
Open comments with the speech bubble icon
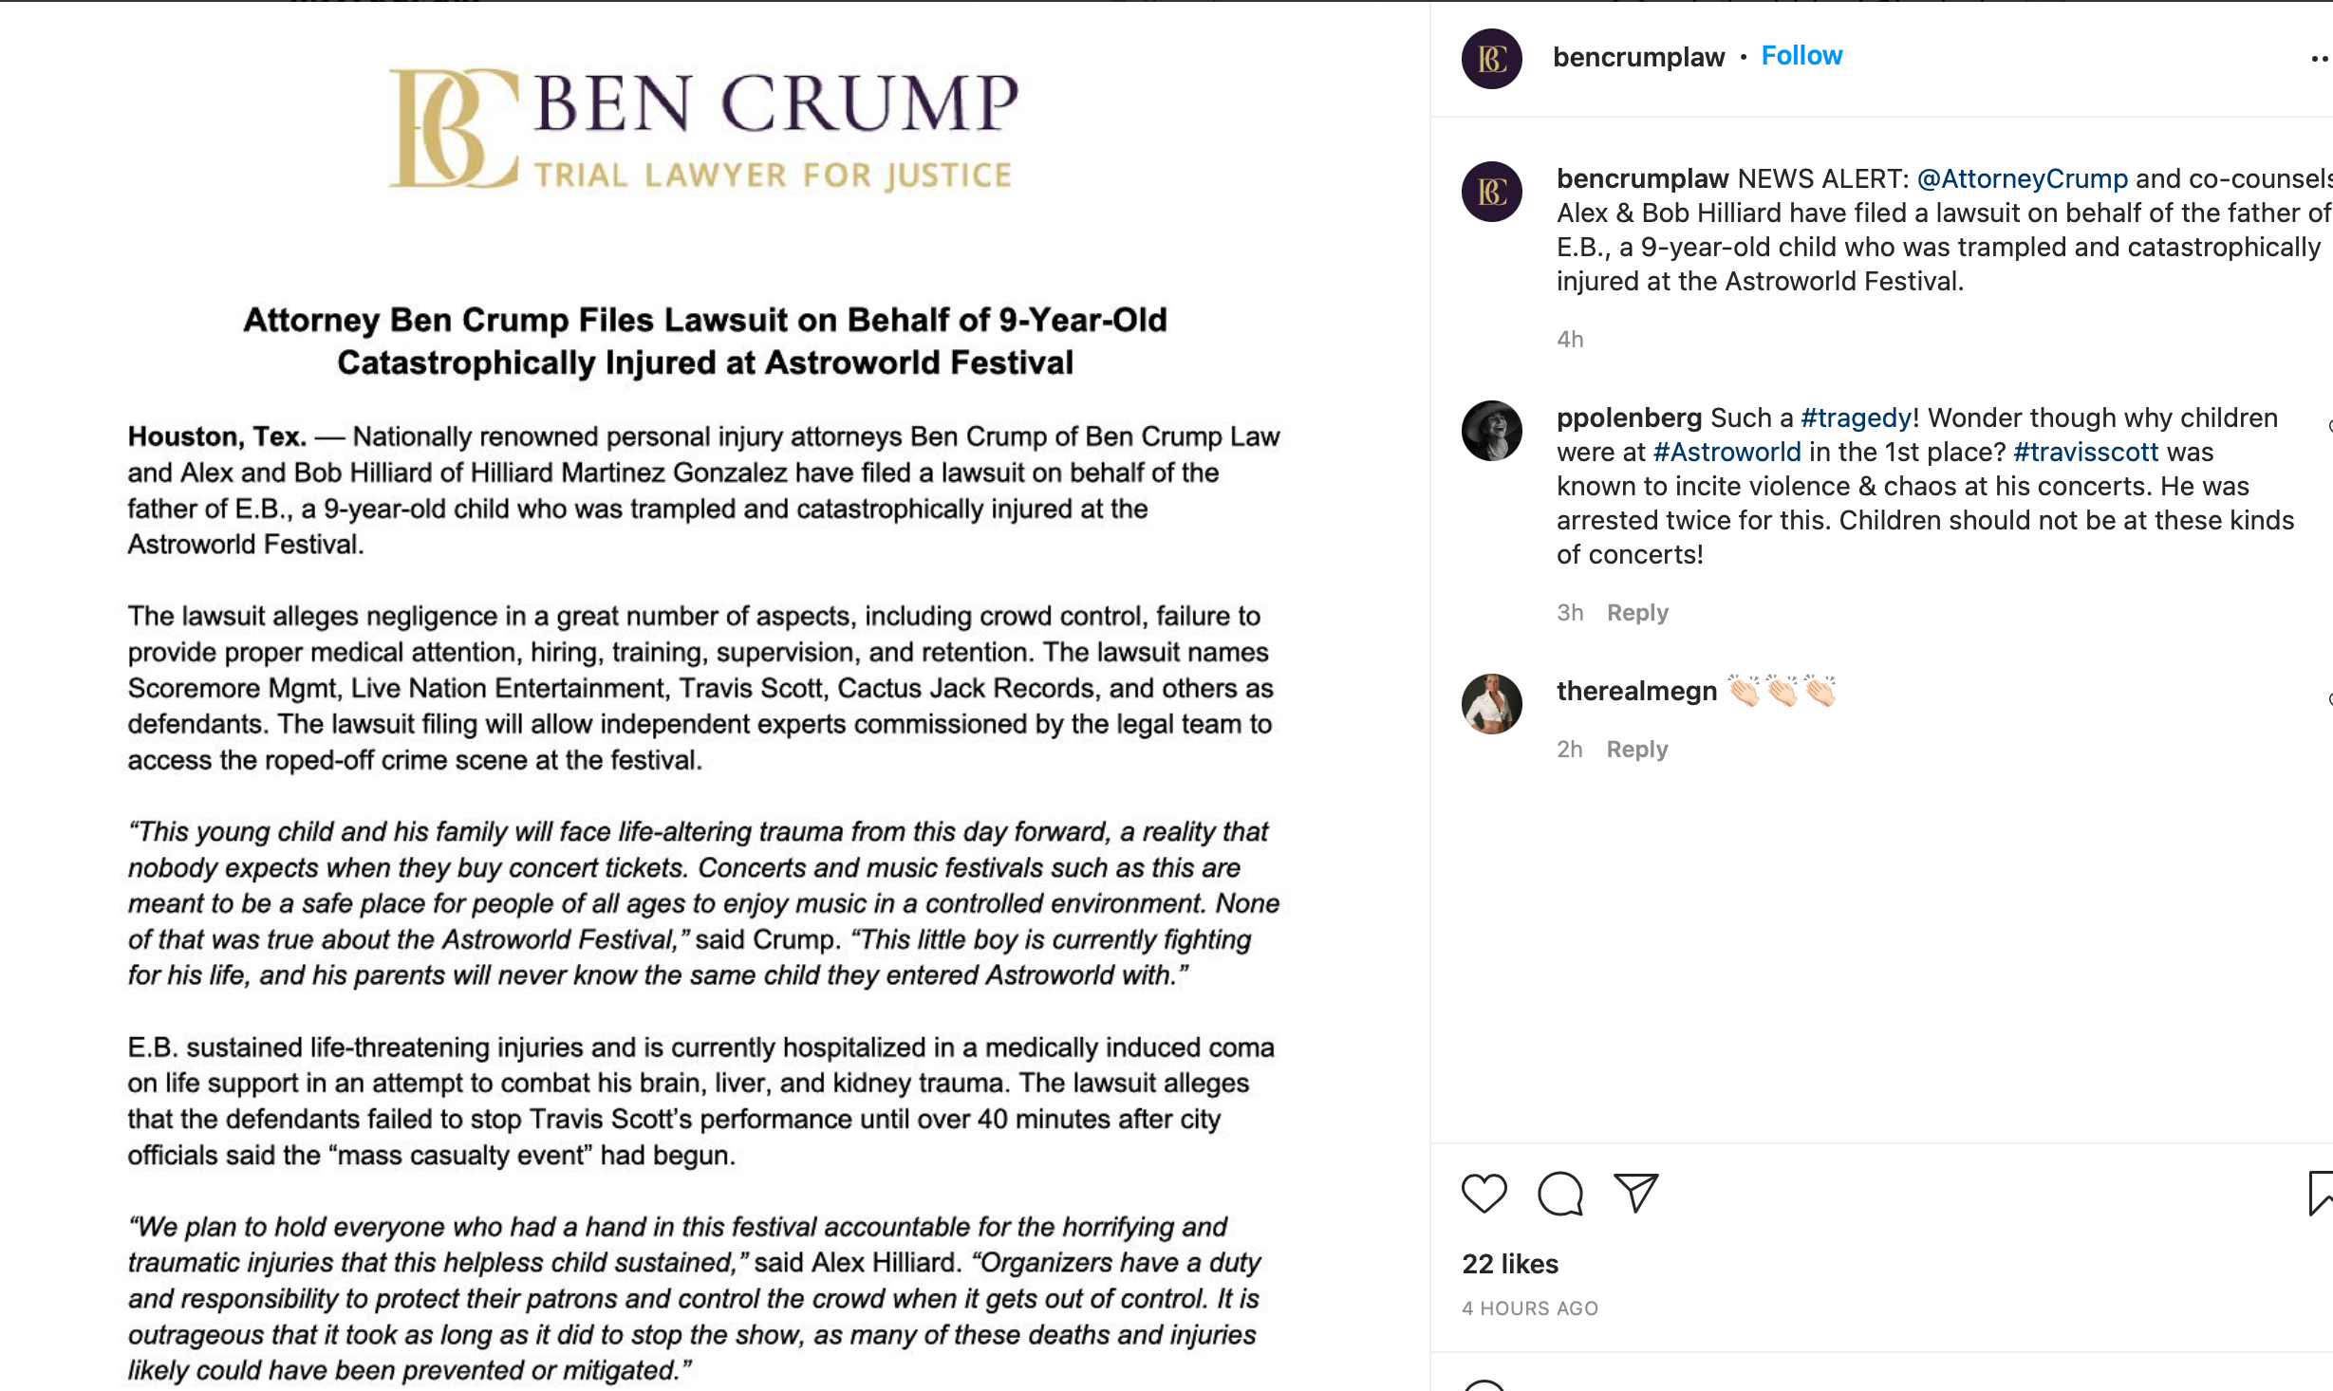tap(1560, 1194)
